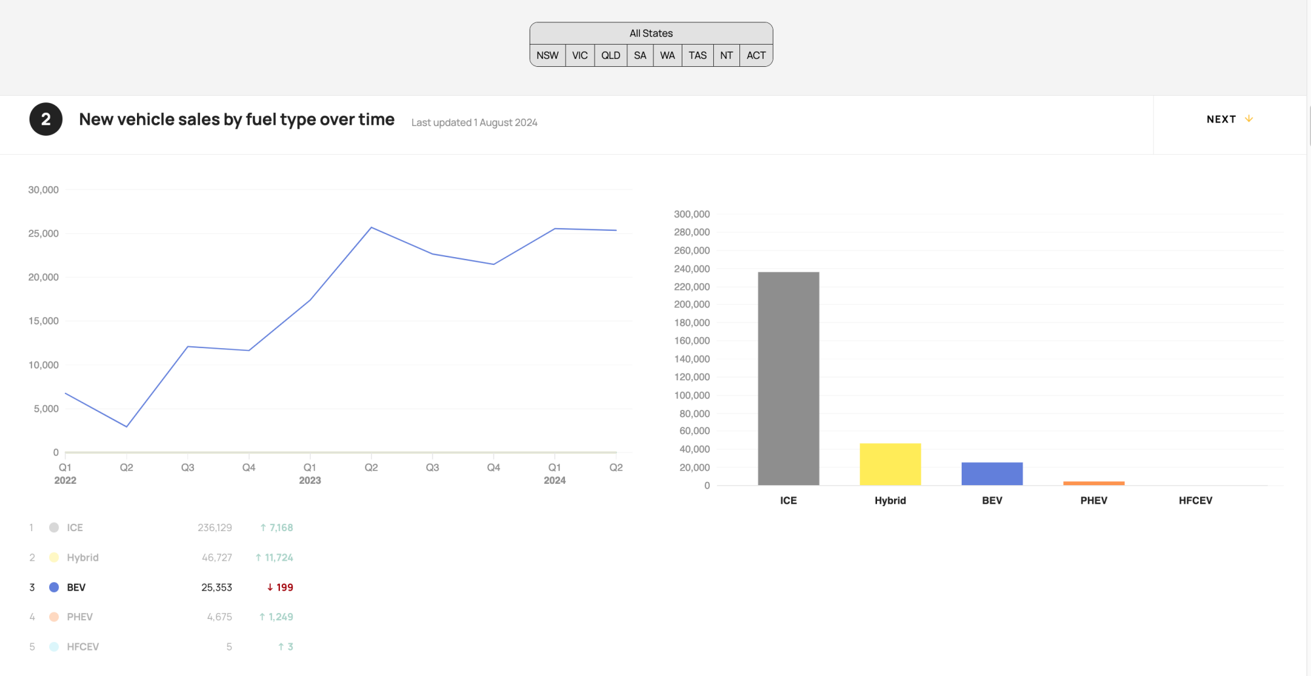Screen dimensions: 1311x676
Task: Click the PHEV bar chart axis label
Action: 1094,500
